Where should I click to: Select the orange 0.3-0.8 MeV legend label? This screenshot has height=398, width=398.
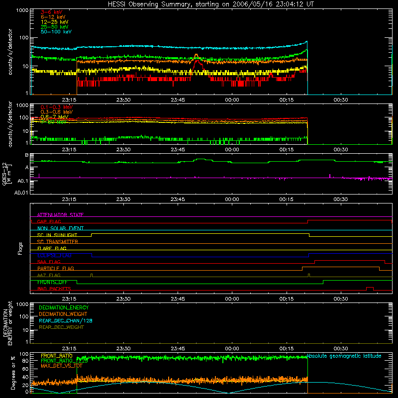[57, 112]
